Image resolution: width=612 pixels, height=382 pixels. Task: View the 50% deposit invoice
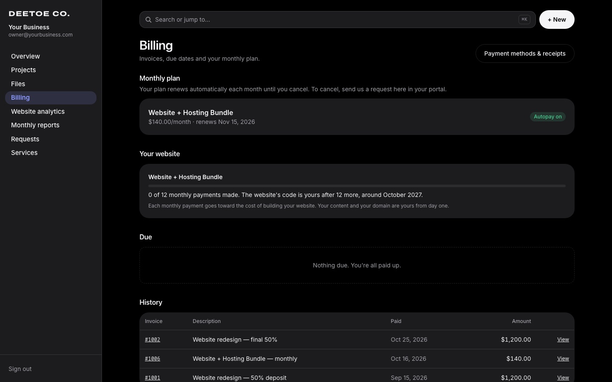[563, 378]
